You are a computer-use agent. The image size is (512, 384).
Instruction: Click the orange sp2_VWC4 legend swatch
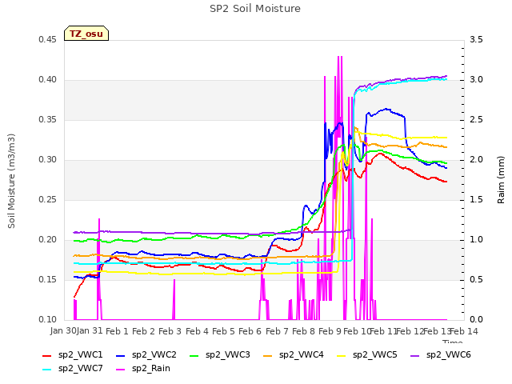pyautogui.click(x=268, y=355)
